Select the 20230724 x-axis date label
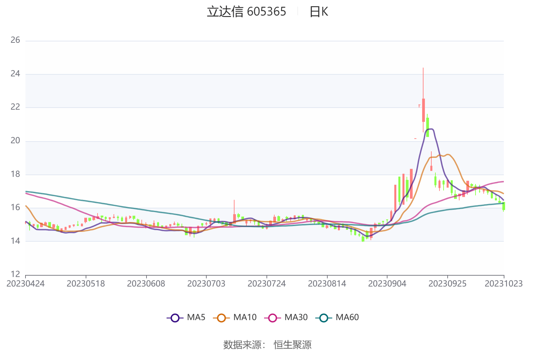Screen dimensions: 535x351 (266, 284)
